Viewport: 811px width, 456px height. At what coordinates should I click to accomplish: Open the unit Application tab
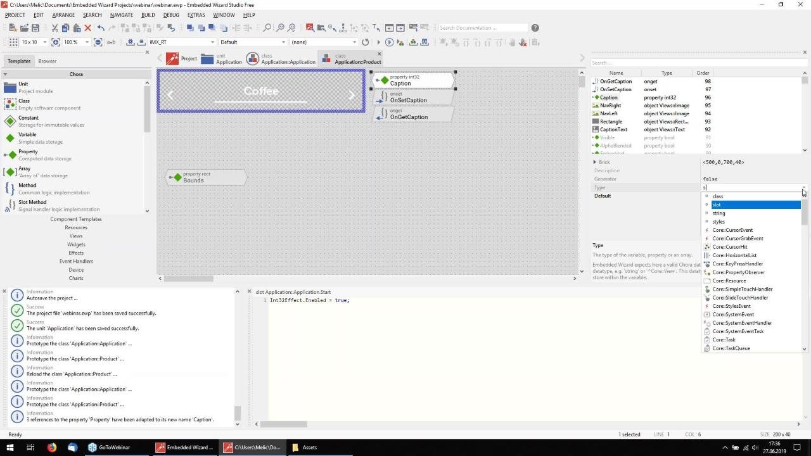[222, 59]
